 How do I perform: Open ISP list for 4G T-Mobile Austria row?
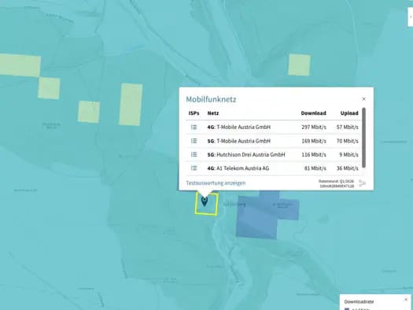(194, 127)
